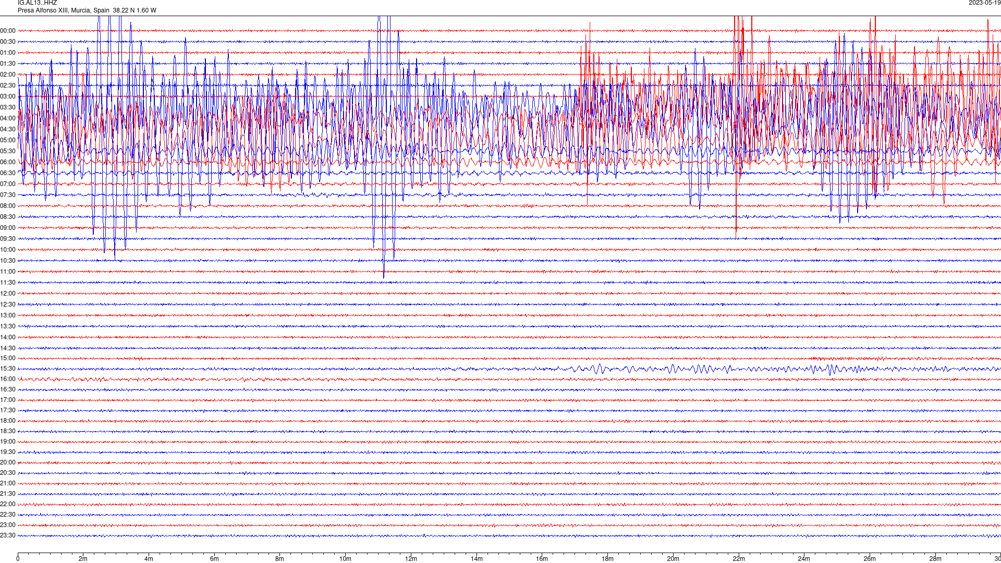Select the 06:30 time row label
The height and width of the screenshot is (563, 1001).
8,173
